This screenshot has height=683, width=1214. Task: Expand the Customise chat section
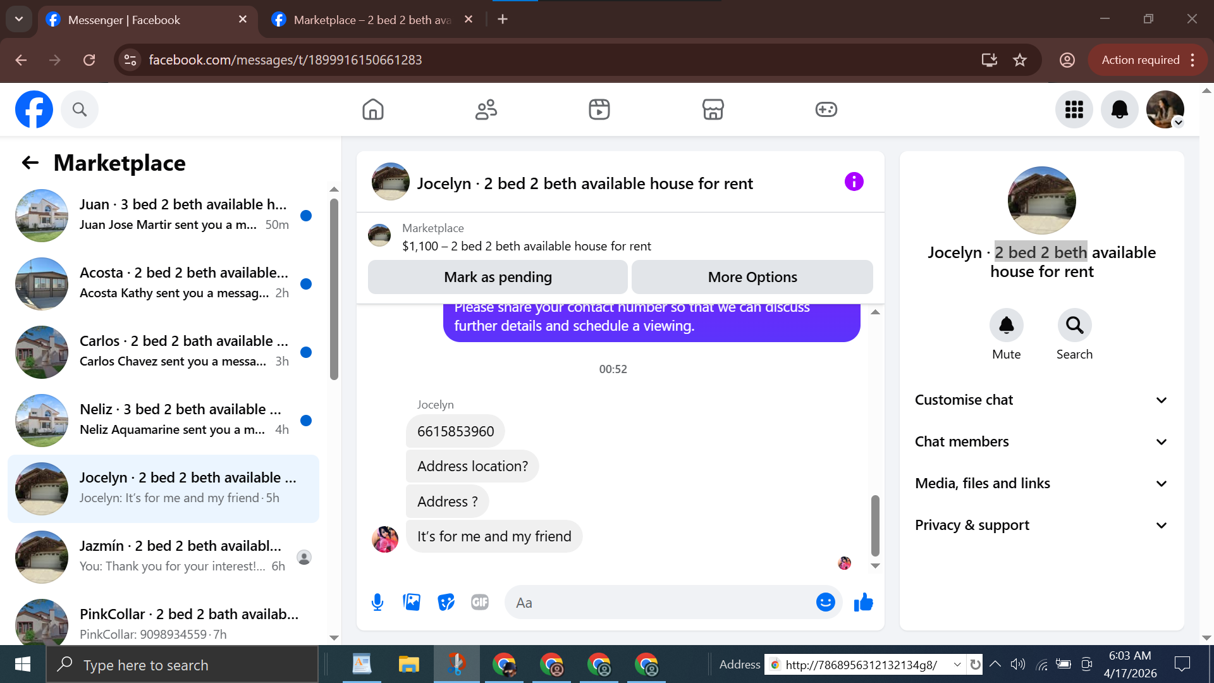click(1041, 400)
